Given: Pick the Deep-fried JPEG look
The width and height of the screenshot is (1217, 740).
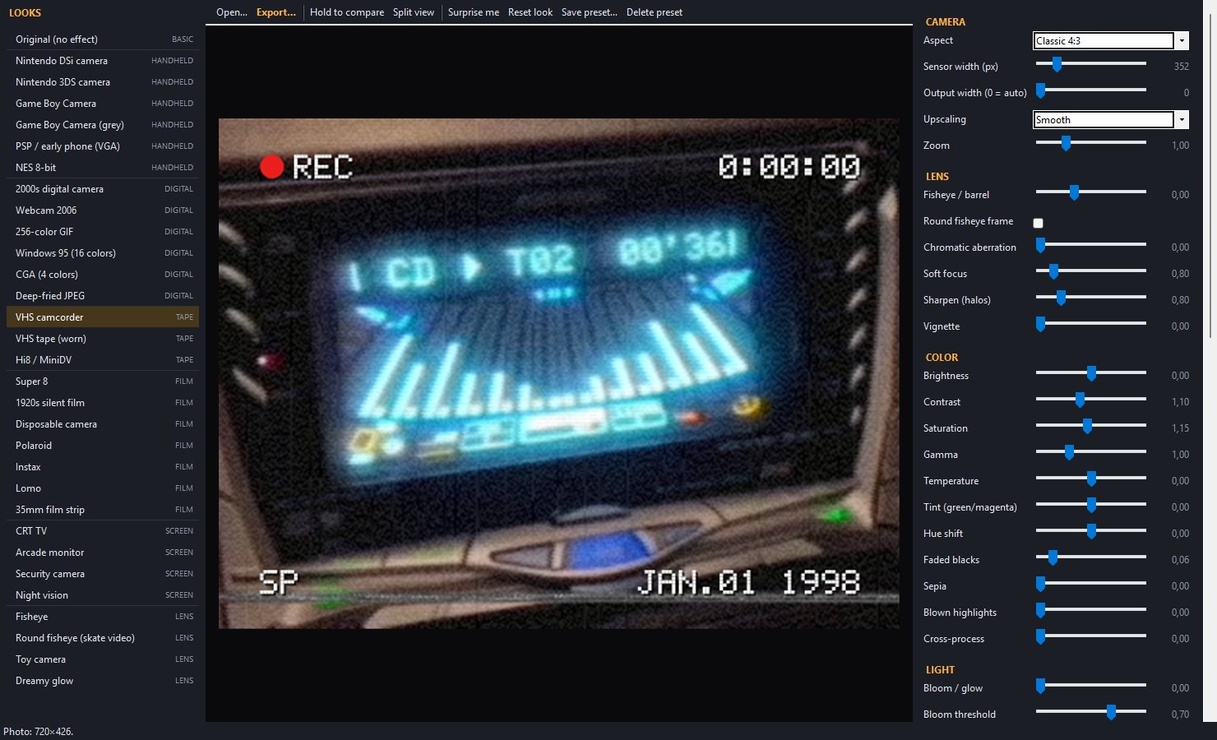Looking at the screenshot, I should (x=103, y=296).
